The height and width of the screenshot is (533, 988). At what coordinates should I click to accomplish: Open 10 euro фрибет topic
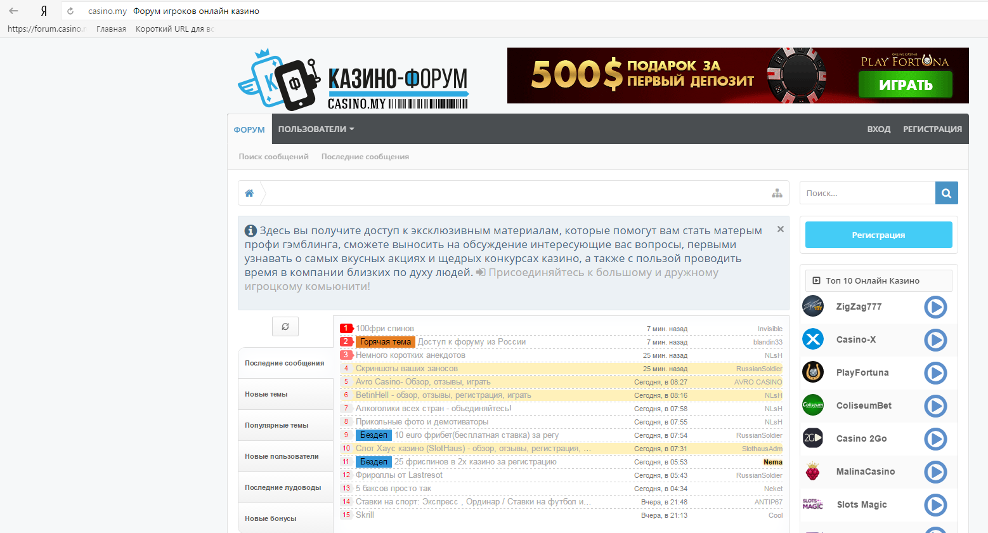[477, 435]
